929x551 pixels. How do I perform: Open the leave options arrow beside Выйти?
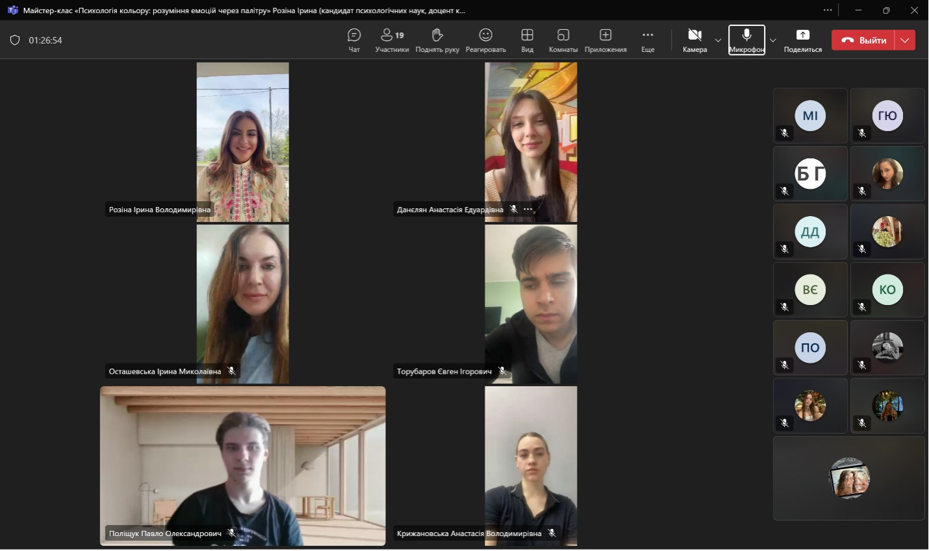coord(905,40)
